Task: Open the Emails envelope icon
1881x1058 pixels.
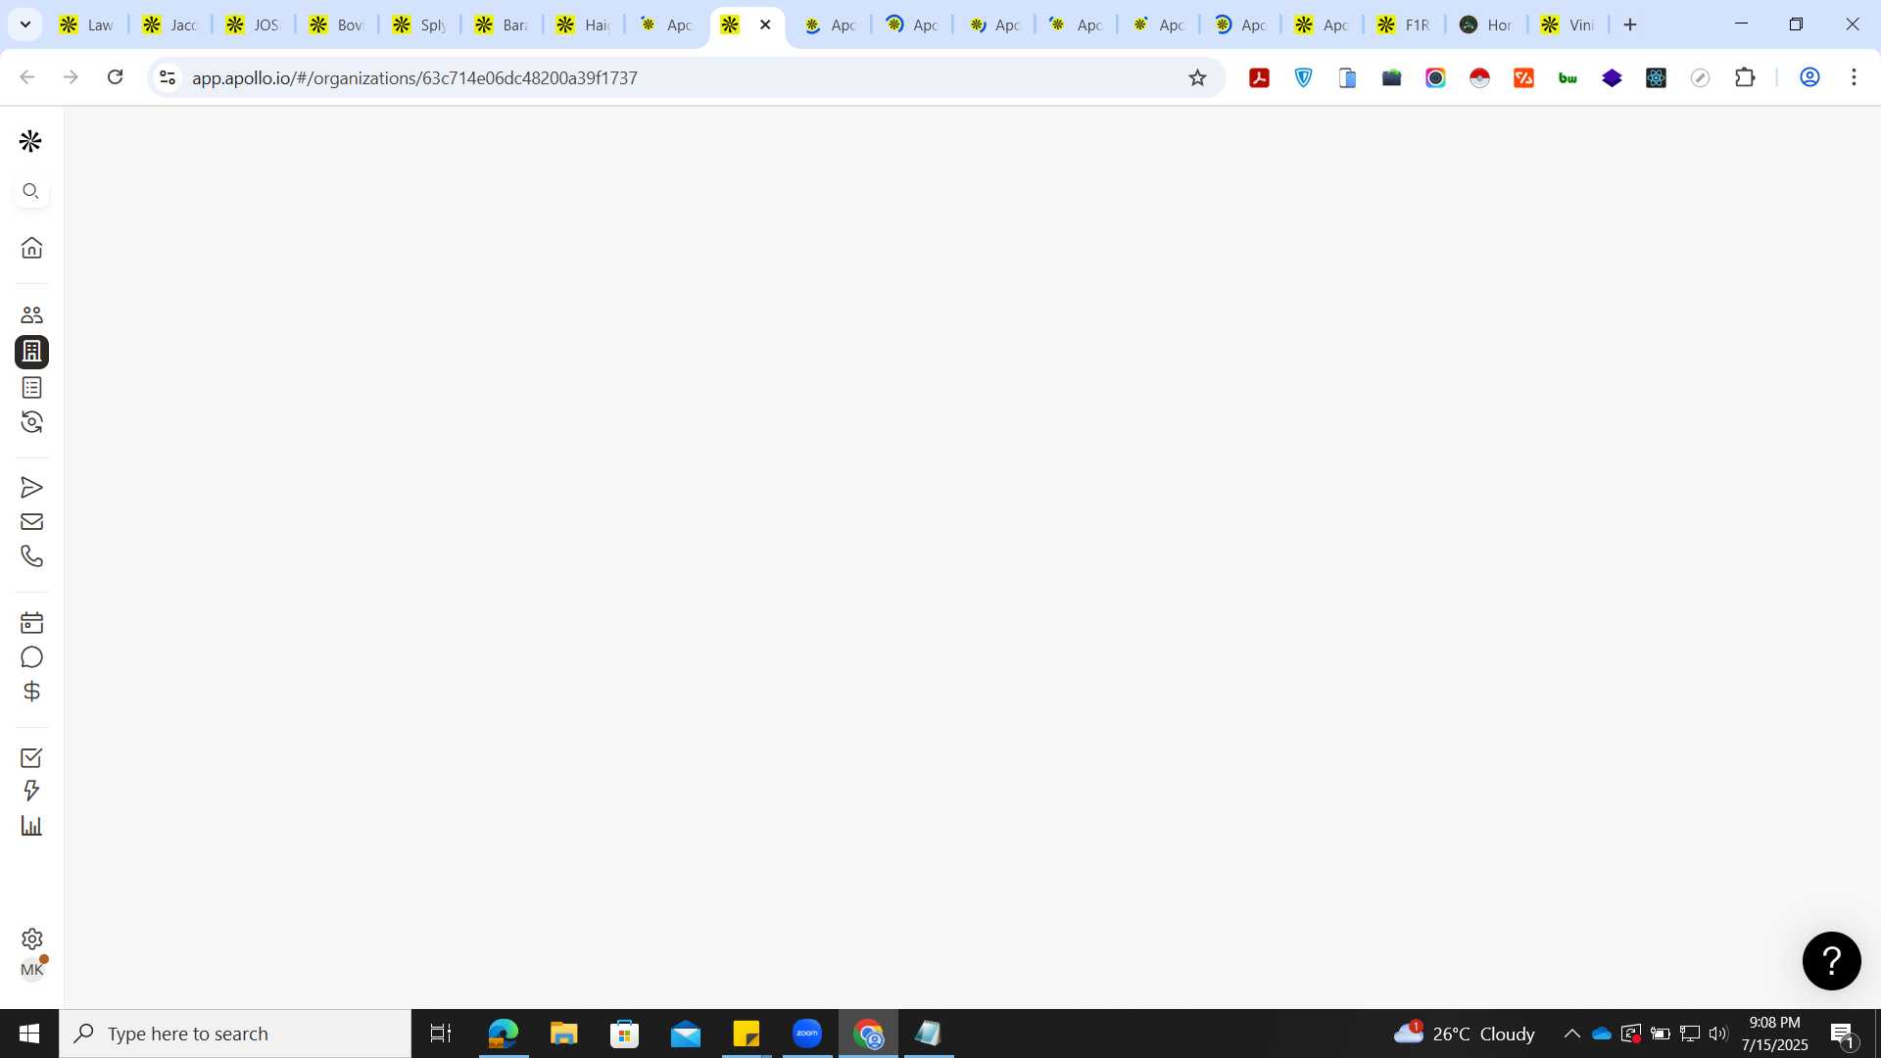Action: [x=31, y=522]
